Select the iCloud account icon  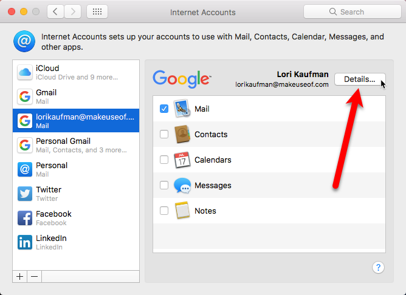[25, 72]
